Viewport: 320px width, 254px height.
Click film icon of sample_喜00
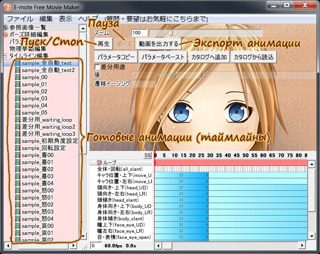point(18,155)
